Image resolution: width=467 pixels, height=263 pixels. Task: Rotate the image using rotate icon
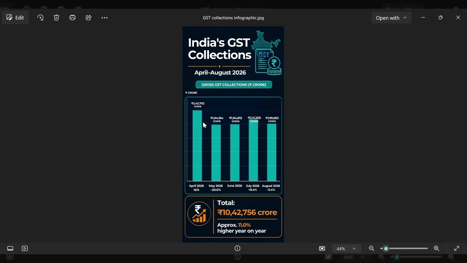pyautogui.click(x=40, y=18)
